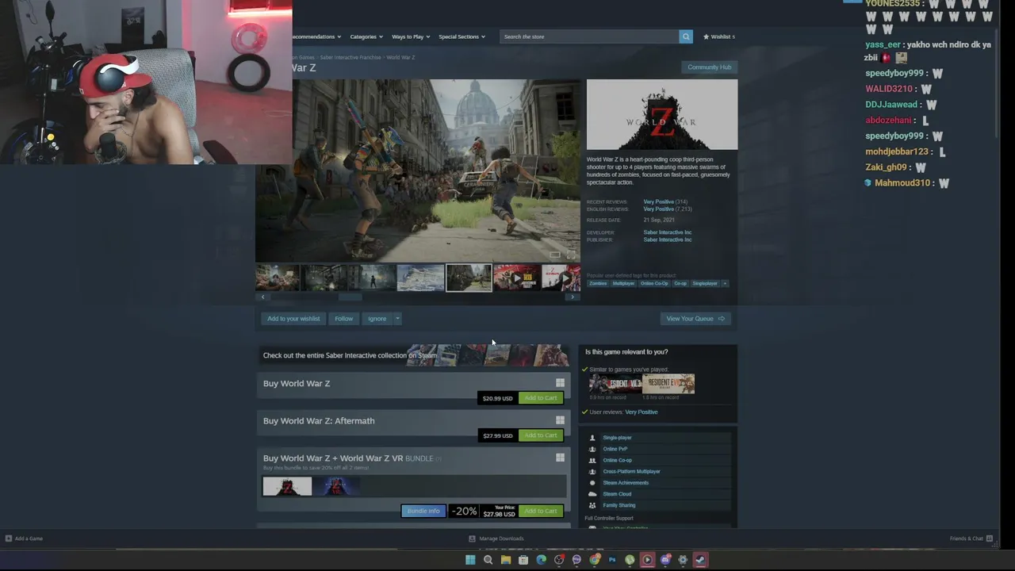Screen dimensions: 1015x571
Task: Open Windows taskbar search
Action: point(488,560)
